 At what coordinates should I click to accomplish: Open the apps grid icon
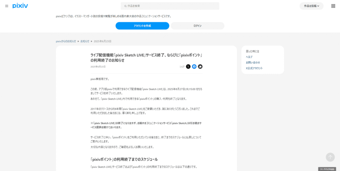[333, 6]
